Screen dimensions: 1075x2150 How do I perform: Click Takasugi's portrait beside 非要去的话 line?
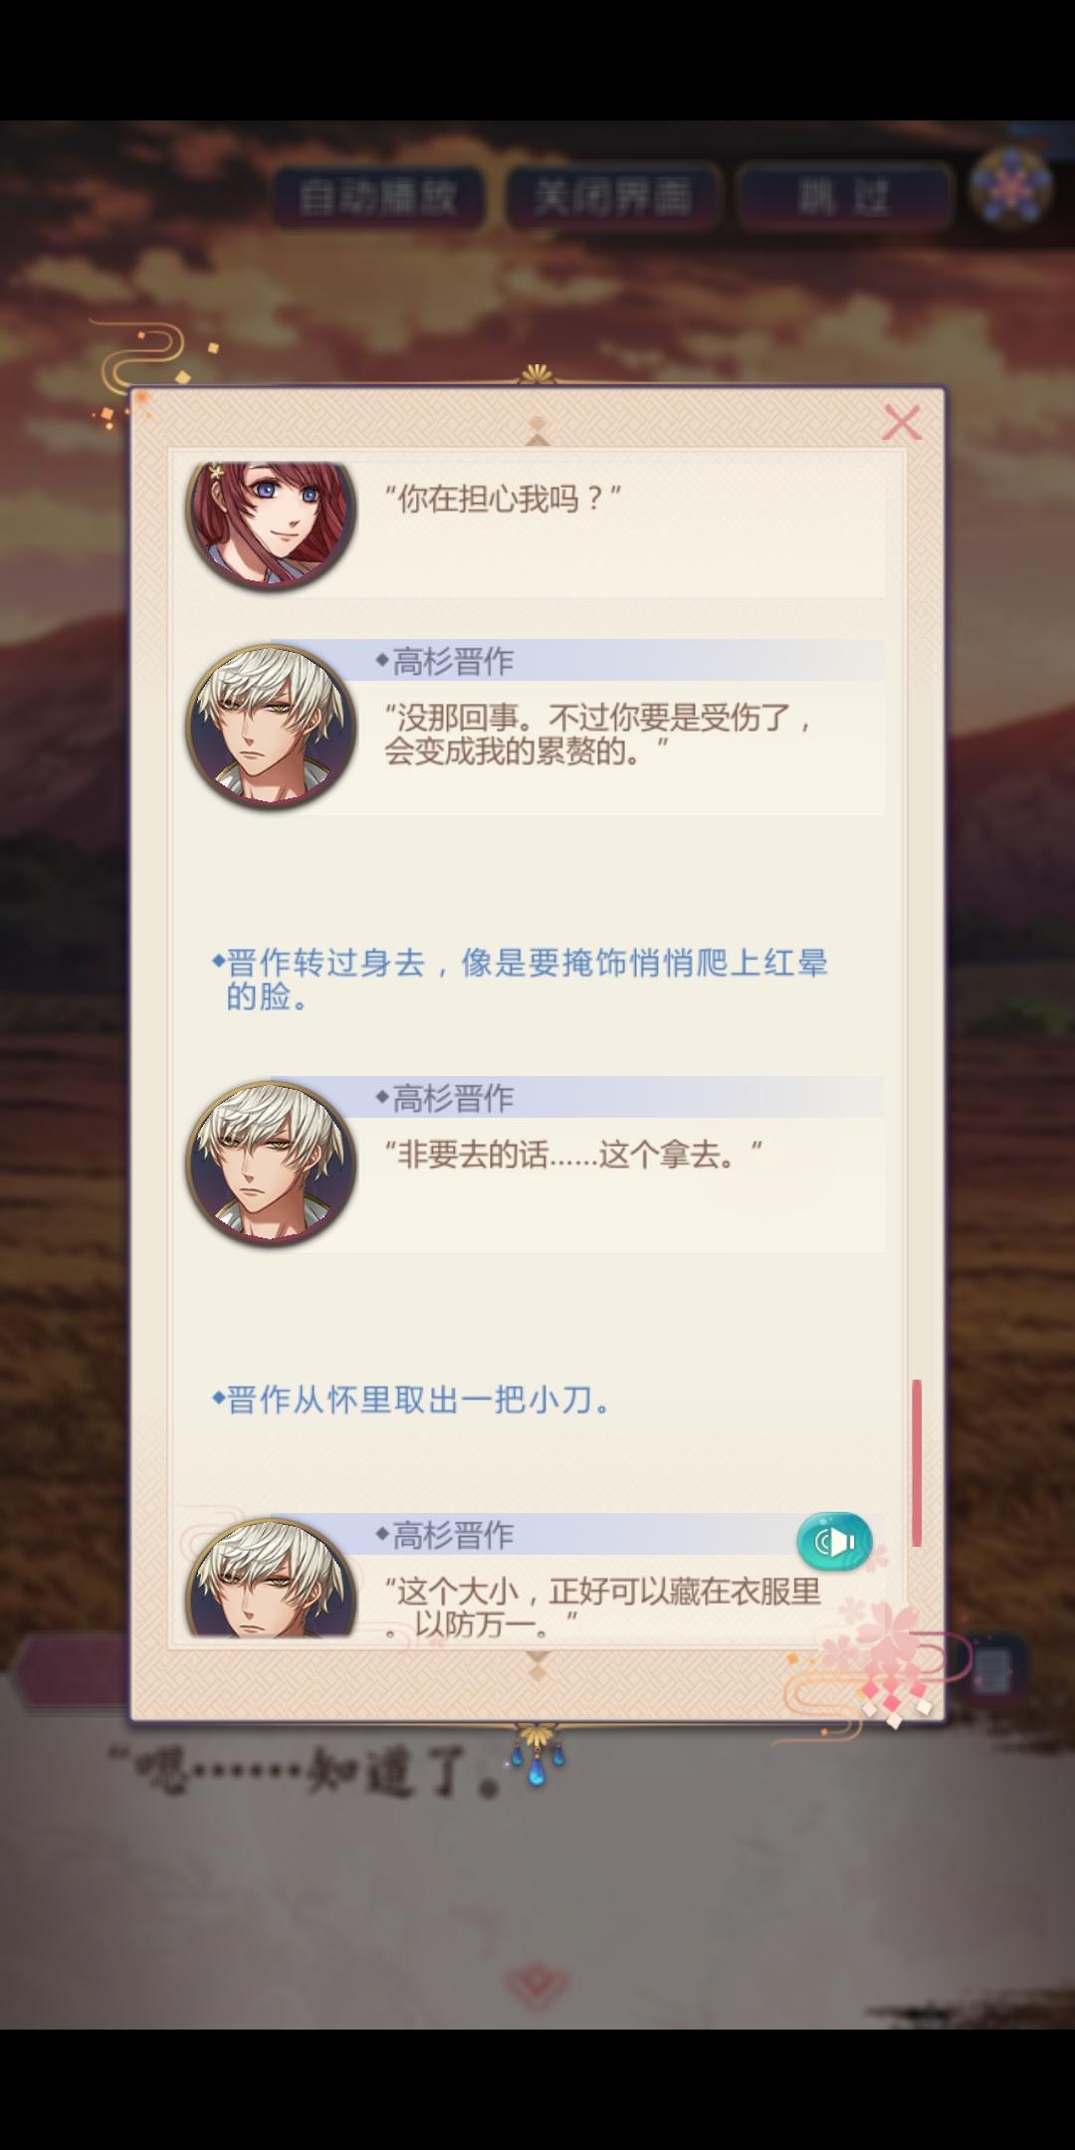[271, 1164]
